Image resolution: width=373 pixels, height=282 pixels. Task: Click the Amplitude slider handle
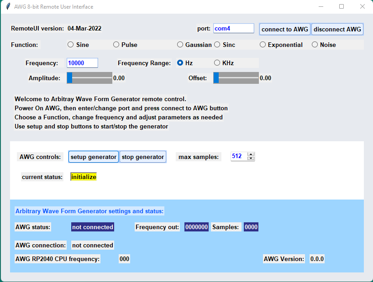point(69,78)
